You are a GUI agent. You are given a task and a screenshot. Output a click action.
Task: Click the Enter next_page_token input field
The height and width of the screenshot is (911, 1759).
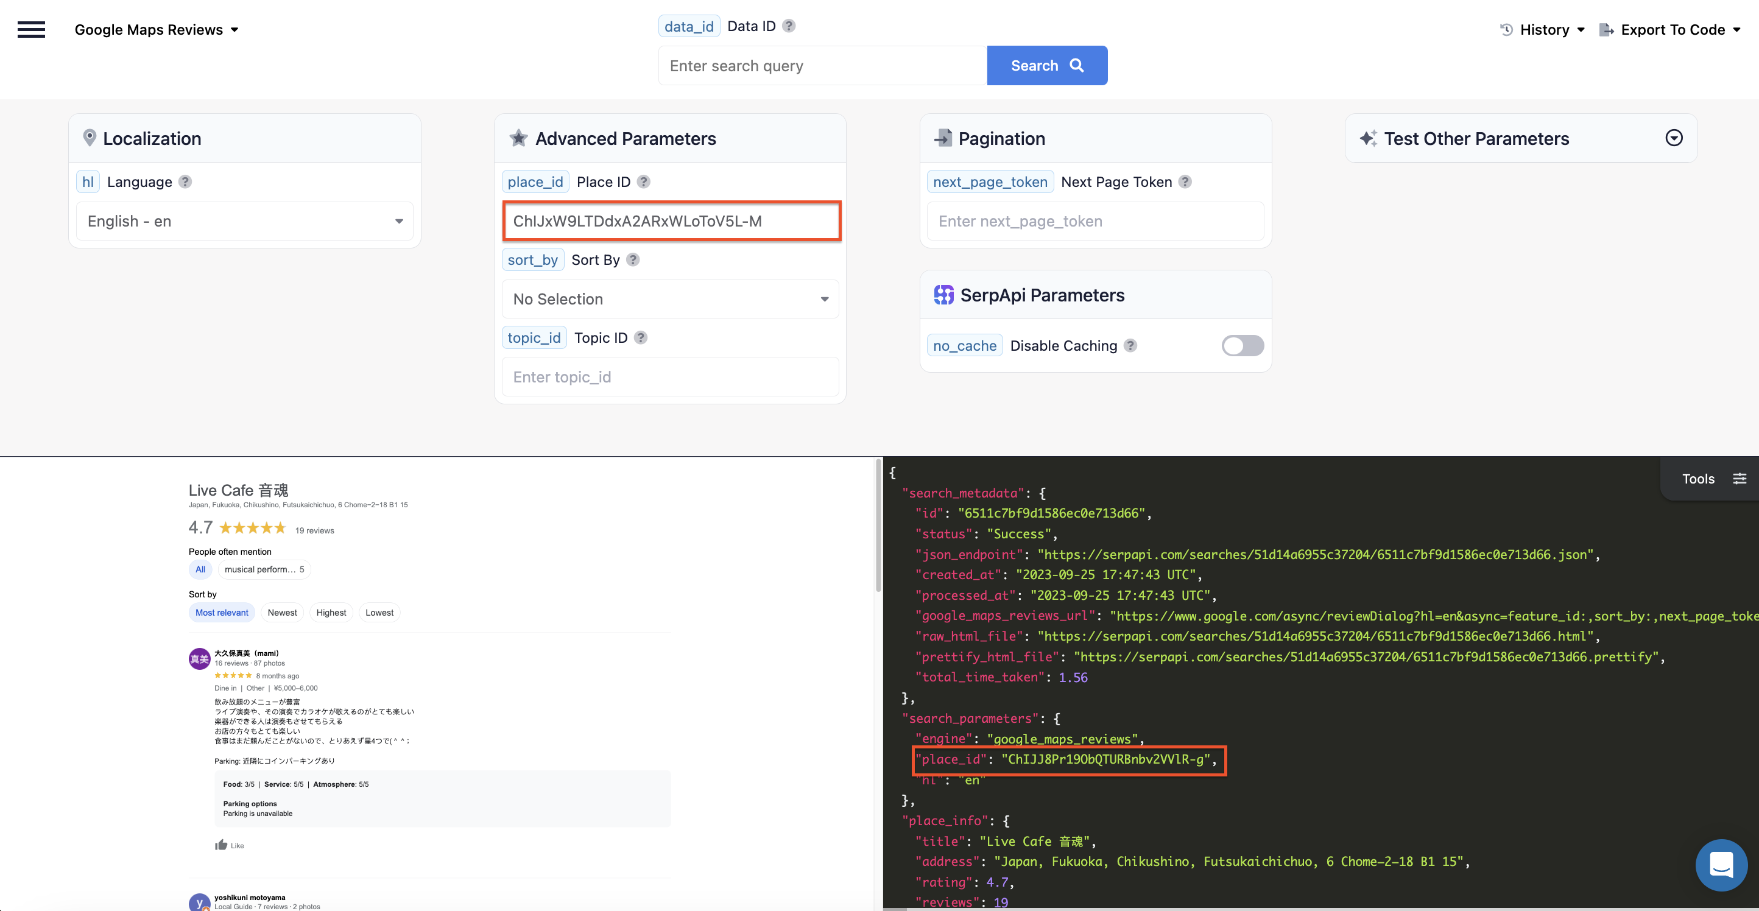click(x=1094, y=220)
